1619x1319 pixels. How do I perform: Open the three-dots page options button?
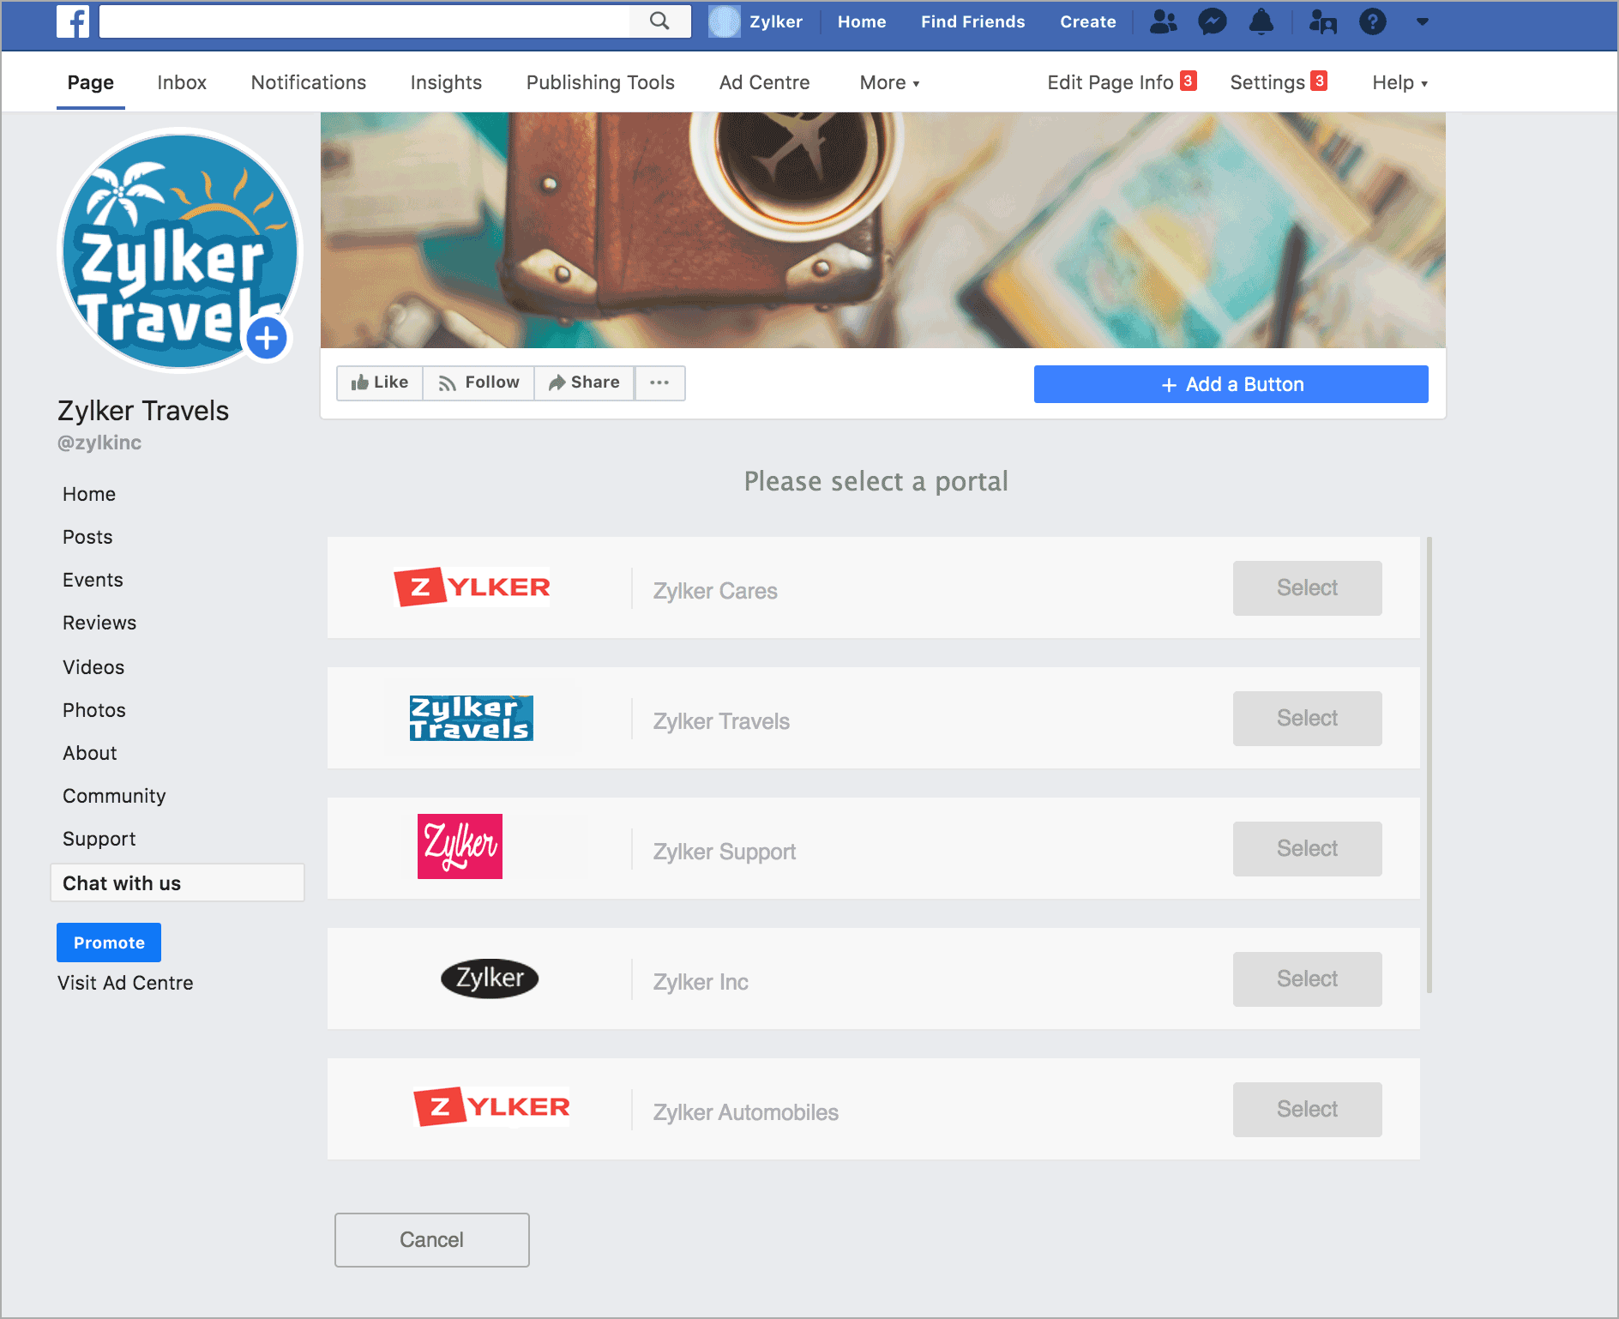click(x=659, y=382)
